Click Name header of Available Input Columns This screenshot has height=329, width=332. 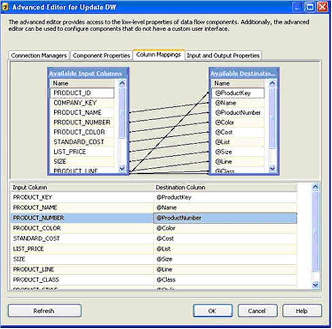tap(82, 83)
